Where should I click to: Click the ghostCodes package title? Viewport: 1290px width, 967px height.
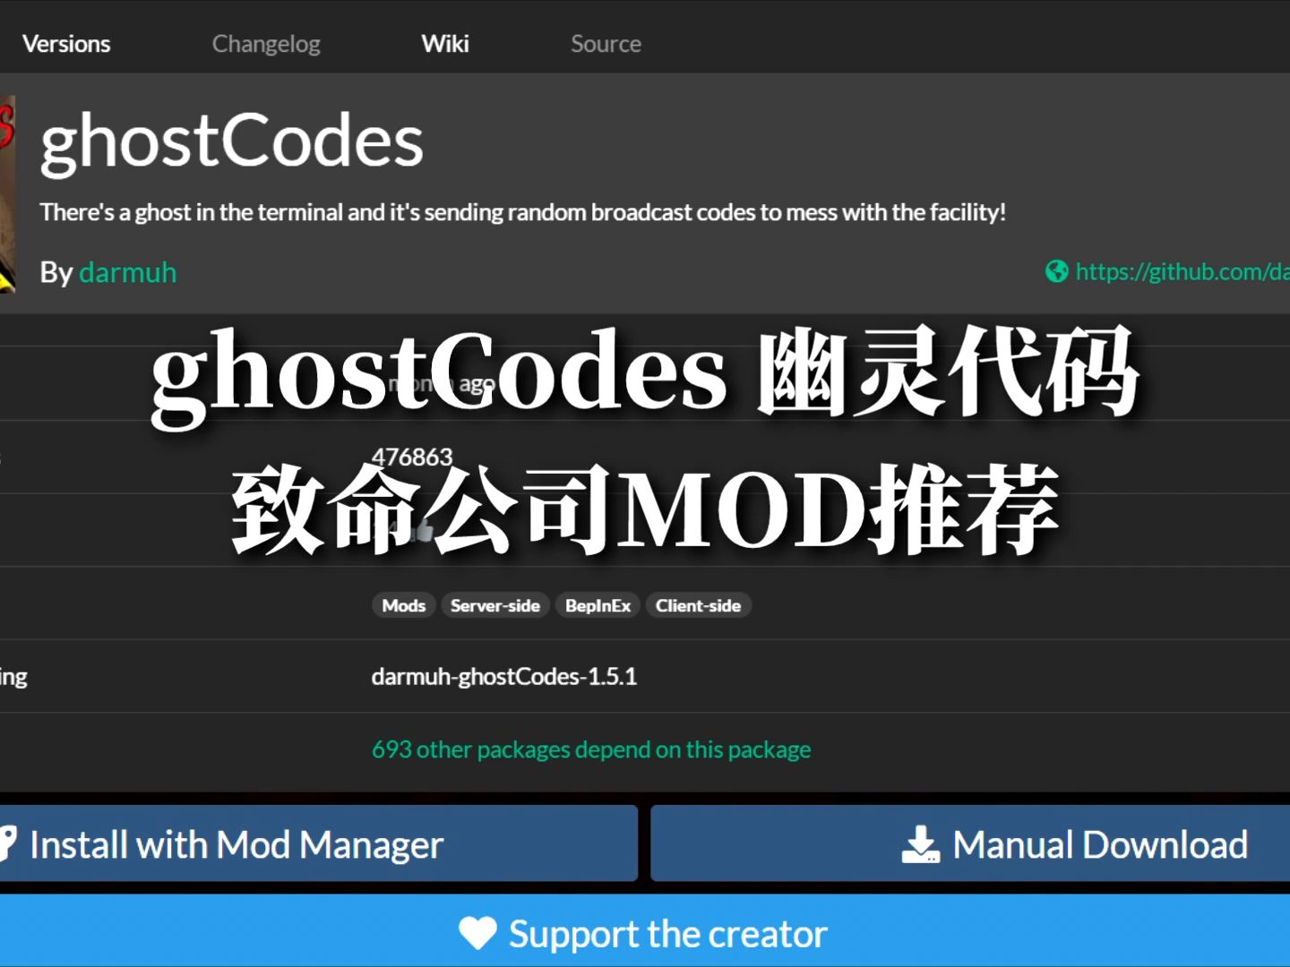tap(232, 143)
